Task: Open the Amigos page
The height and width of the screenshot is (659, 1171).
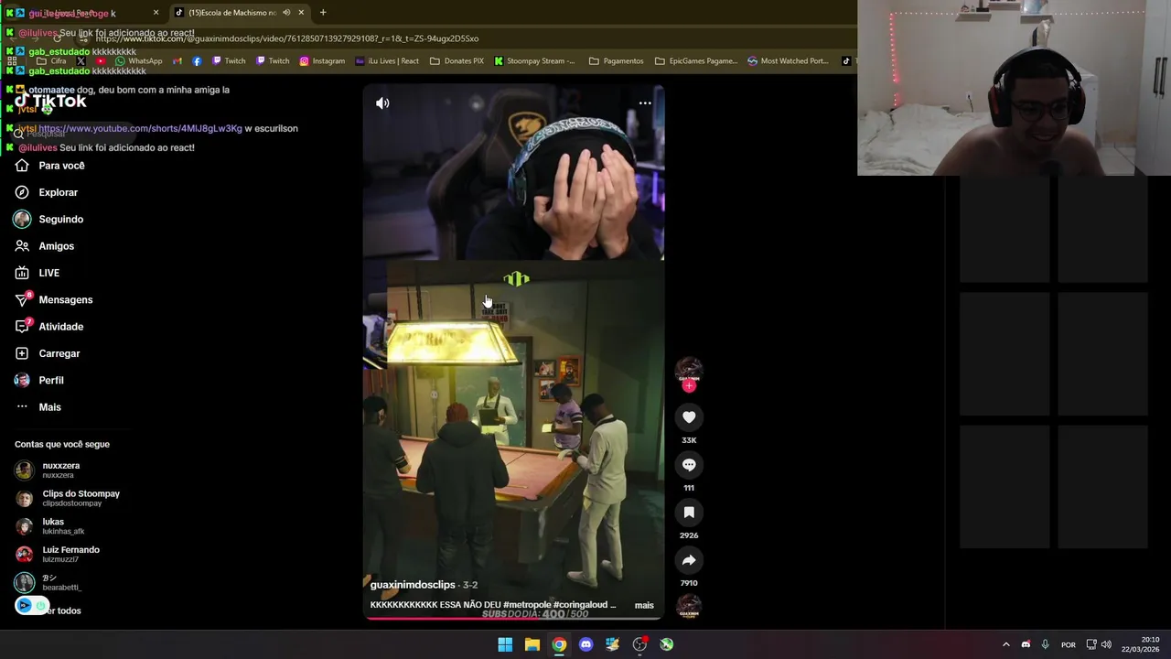Action: 45,246
